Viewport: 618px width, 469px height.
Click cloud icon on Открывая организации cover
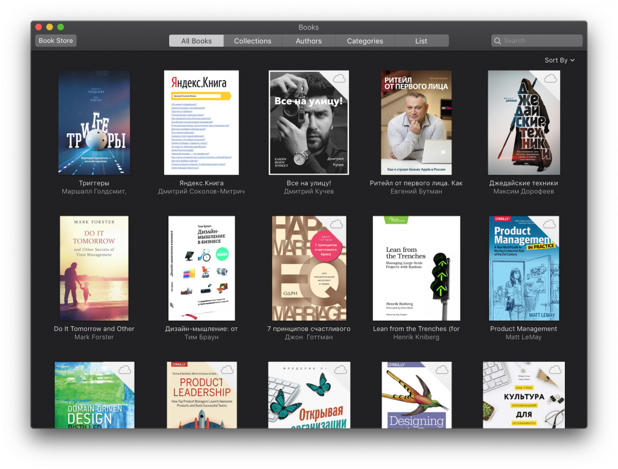click(340, 370)
